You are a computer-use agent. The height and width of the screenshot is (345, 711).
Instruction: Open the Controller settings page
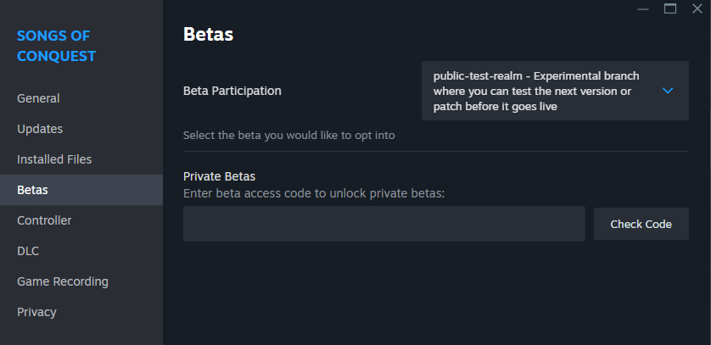tap(44, 220)
